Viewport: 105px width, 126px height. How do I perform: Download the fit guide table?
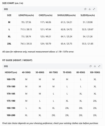click(x=95, y=66)
